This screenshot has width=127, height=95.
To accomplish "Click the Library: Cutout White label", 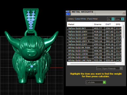I will tap(83, 19).
